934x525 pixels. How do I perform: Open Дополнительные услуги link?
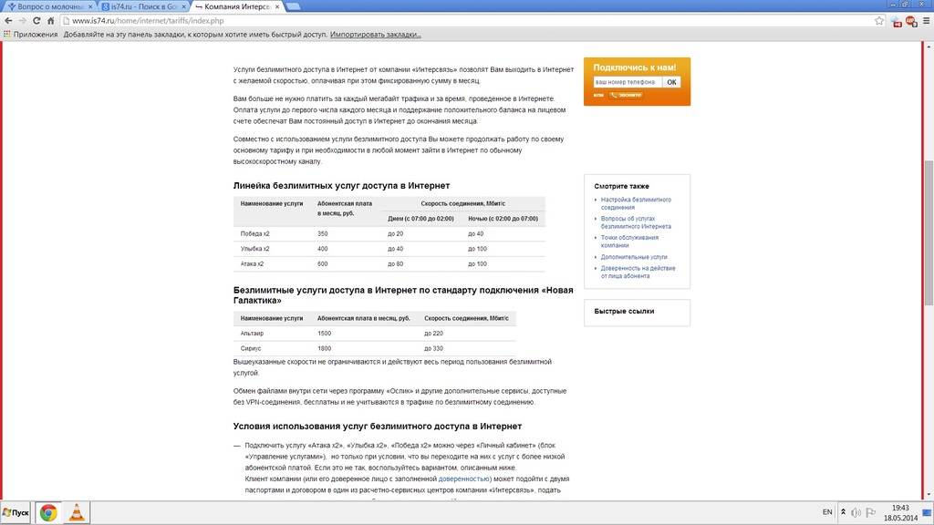634,257
